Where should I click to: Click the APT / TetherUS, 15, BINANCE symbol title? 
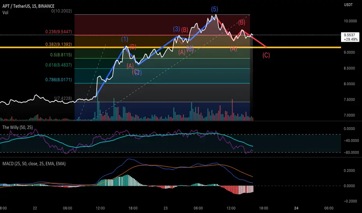(28, 6)
